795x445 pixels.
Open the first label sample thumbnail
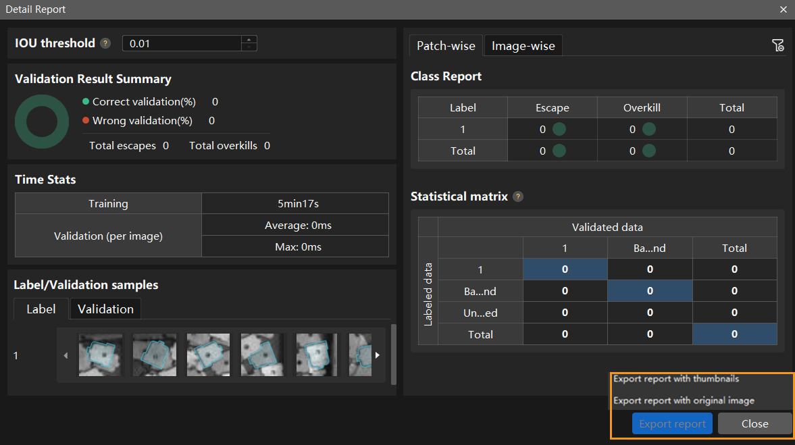click(101, 355)
